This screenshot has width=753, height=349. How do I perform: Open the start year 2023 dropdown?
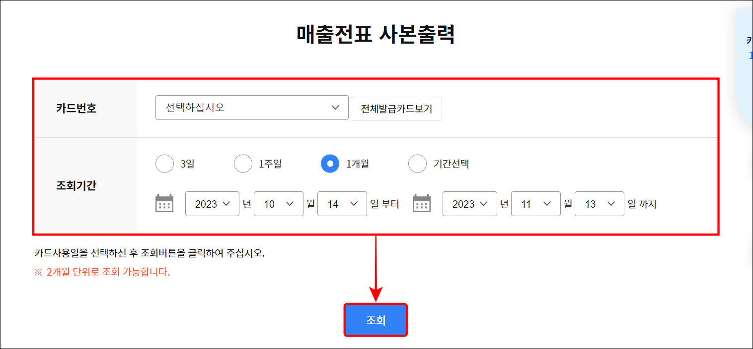(x=212, y=203)
